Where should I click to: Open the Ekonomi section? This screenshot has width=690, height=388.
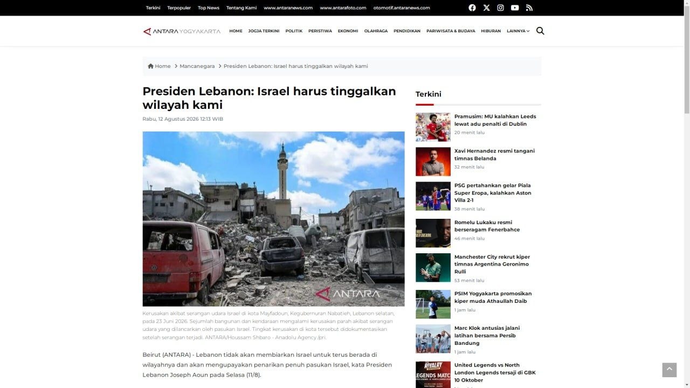coord(348,31)
